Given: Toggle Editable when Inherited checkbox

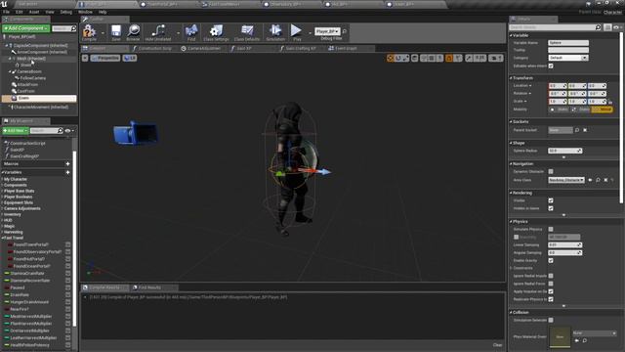Looking at the screenshot, I should (x=551, y=66).
